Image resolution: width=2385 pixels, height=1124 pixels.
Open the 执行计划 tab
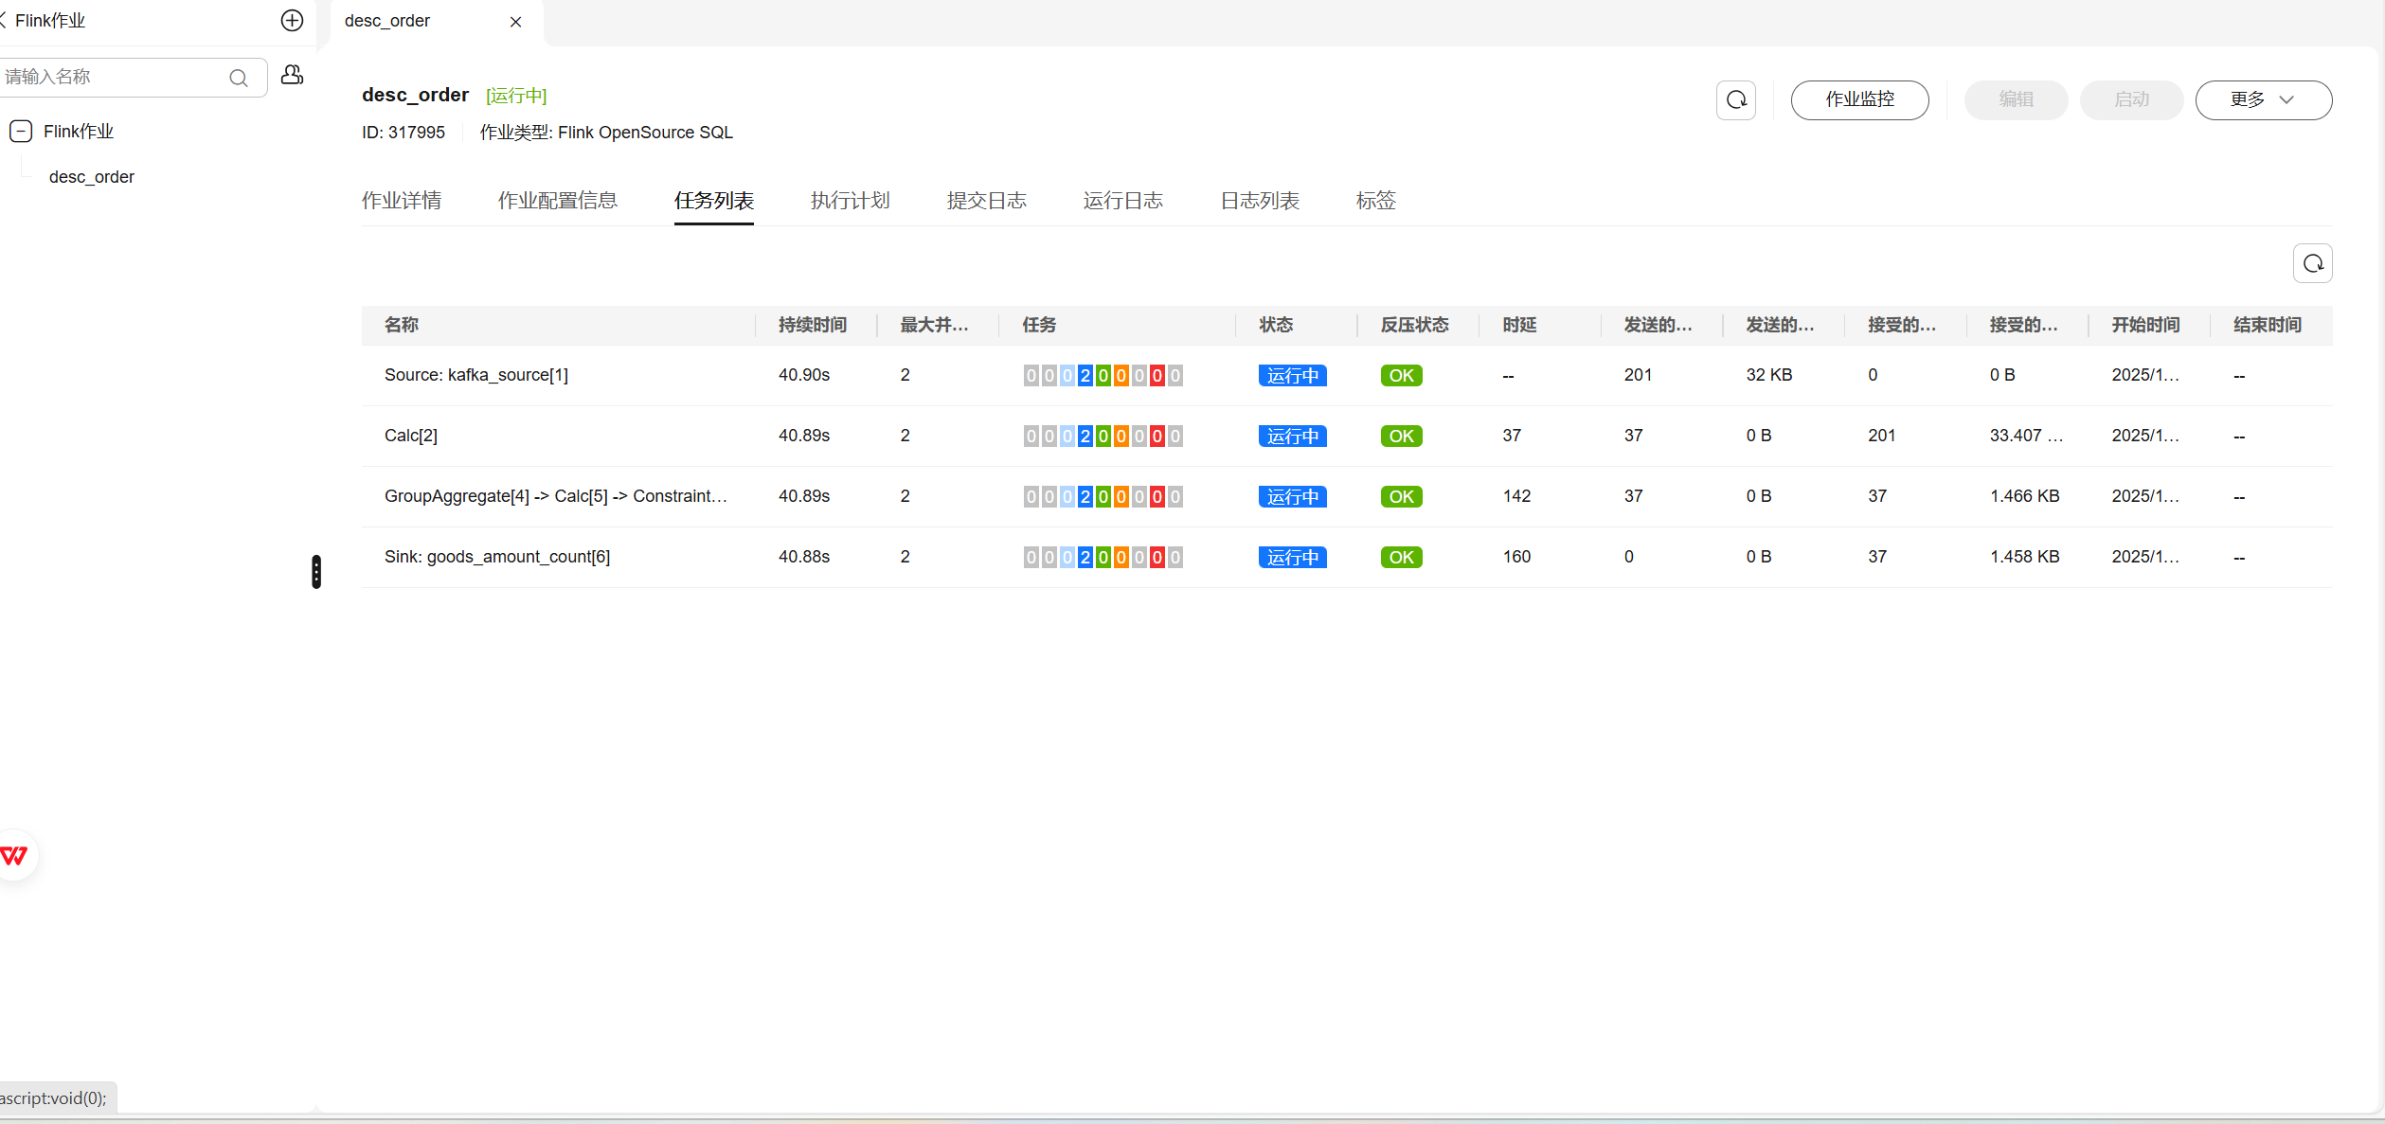click(850, 201)
